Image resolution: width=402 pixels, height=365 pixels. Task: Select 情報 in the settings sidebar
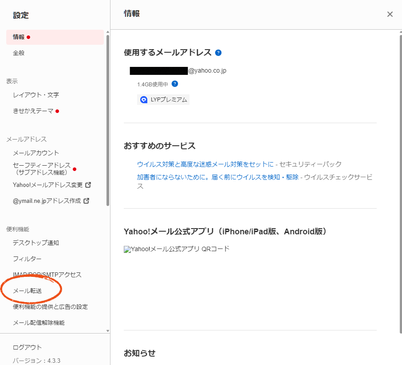click(x=19, y=37)
